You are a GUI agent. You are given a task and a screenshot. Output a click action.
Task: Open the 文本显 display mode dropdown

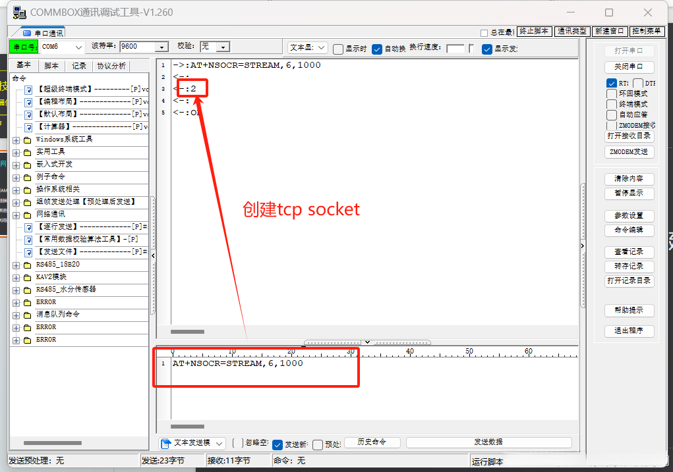click(321, 47)
